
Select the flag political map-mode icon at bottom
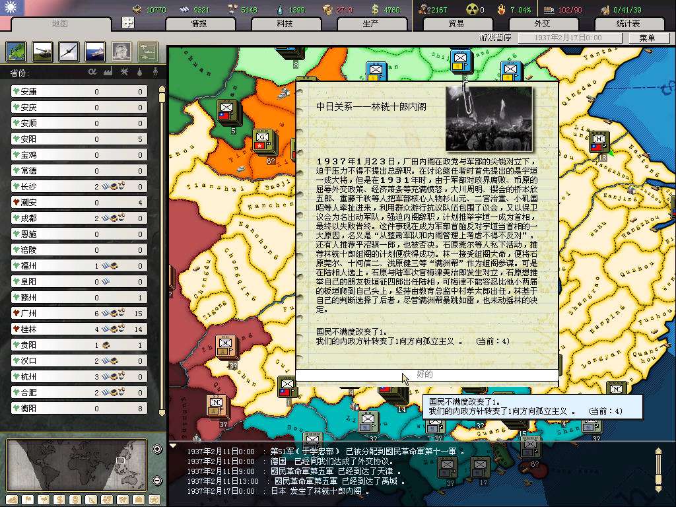(28, 500)
